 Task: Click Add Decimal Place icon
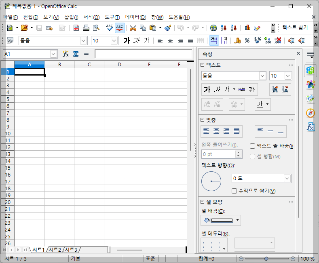[268, 40]
